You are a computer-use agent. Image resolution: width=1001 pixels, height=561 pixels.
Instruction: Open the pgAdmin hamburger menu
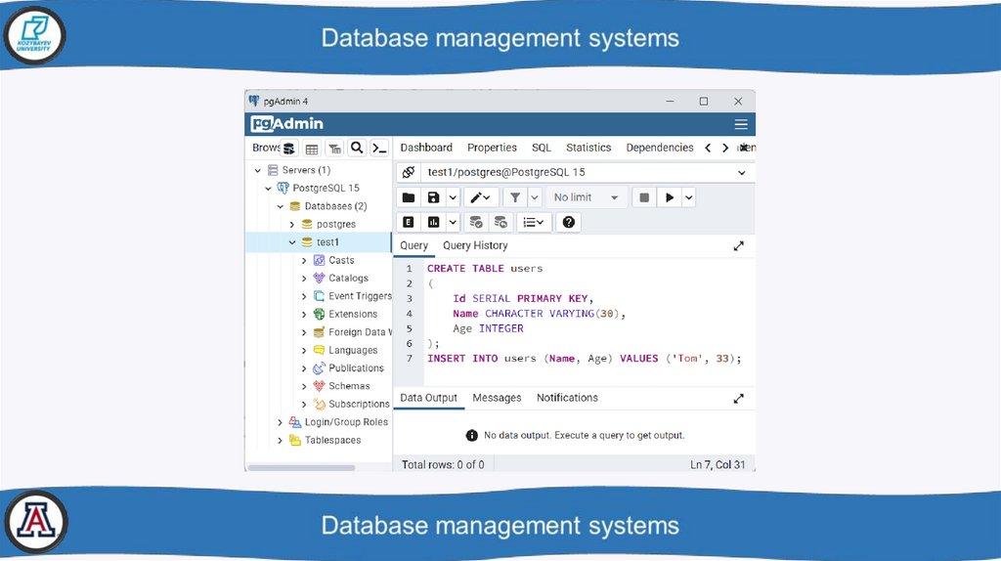[x=741, y=124]
